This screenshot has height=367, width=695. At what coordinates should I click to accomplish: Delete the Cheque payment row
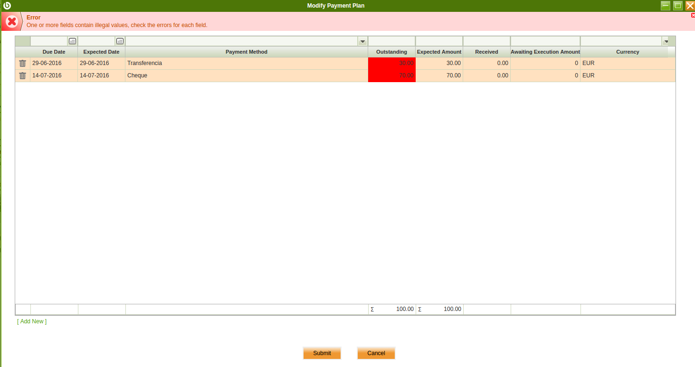coord(22,75)
